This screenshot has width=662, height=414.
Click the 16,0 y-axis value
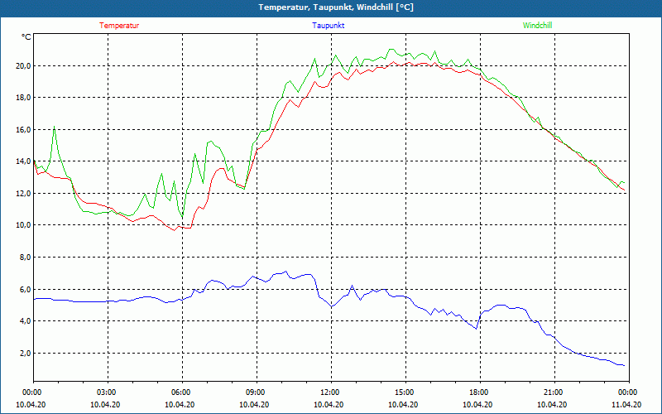point(24,130)
